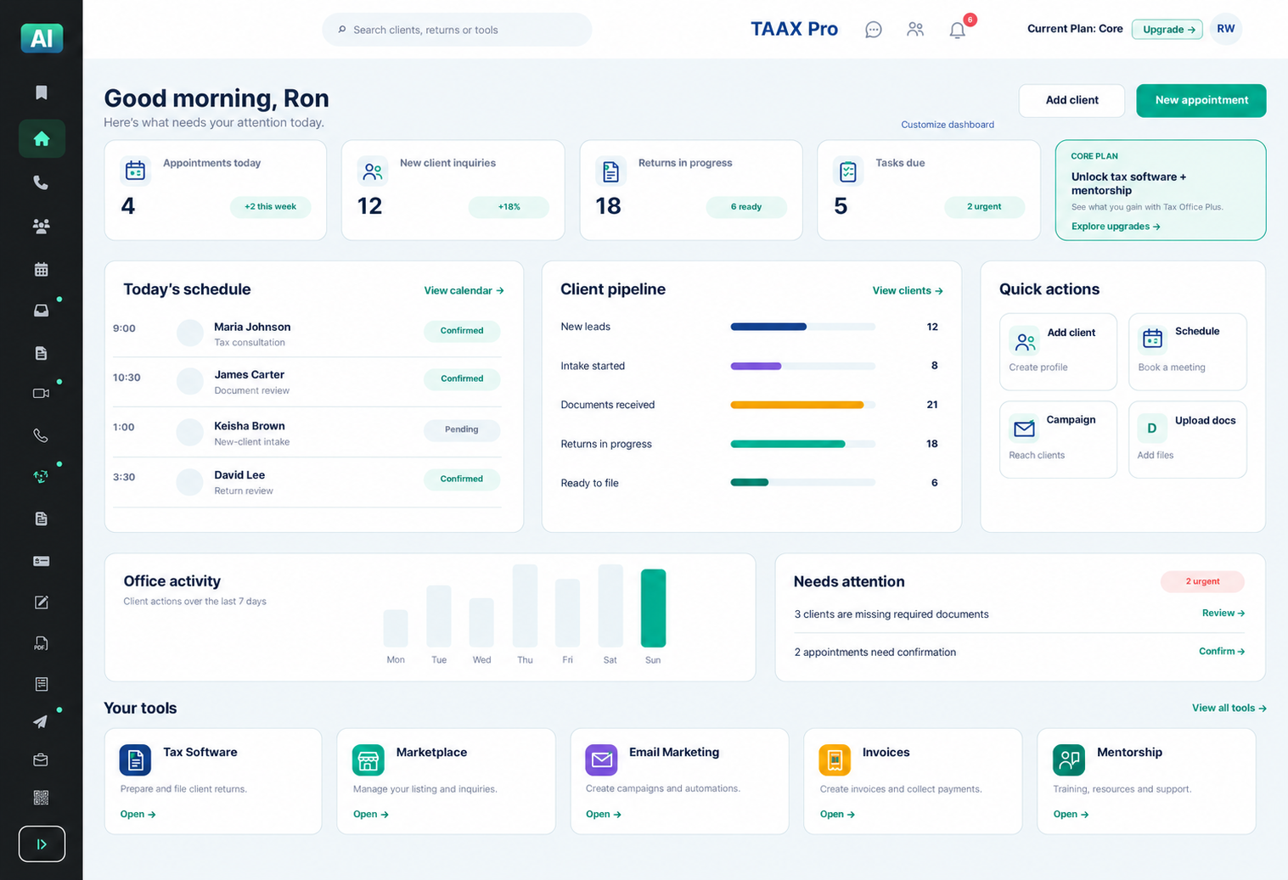Image resolution: width=1288 pixels, height=880 pixels.
Task: Click the Tax Software tool icon
Action: click(135, 760)
